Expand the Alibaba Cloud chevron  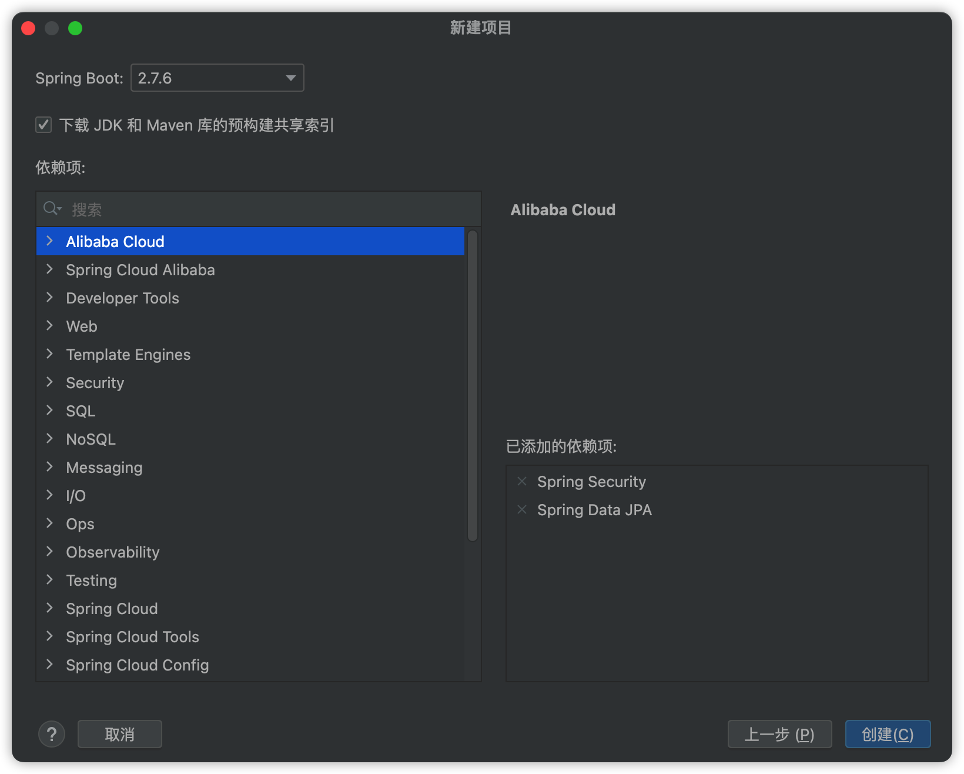[x=50, y=241]
